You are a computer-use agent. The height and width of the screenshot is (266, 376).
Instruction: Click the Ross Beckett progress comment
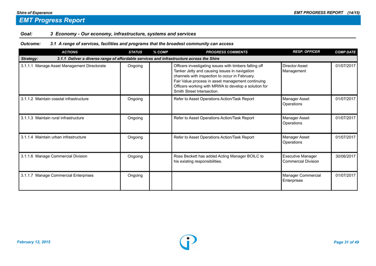click(x=218, y=159)
